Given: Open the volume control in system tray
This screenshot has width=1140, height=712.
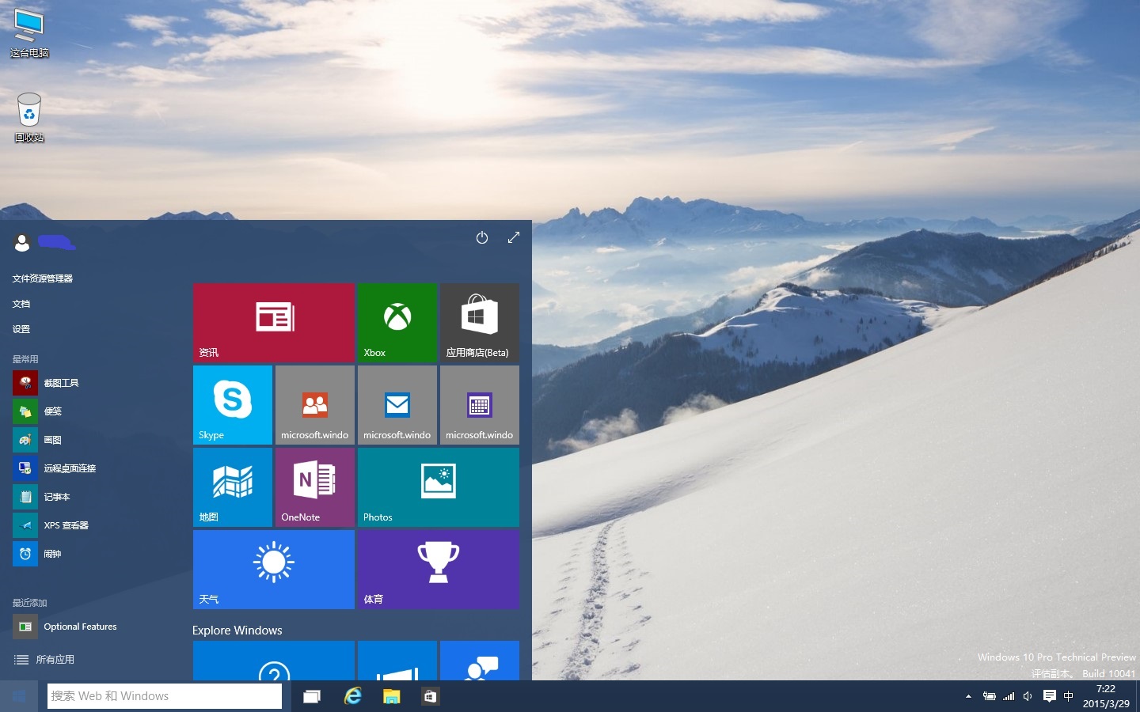Looking at the screenshot, I should 1028,696.
